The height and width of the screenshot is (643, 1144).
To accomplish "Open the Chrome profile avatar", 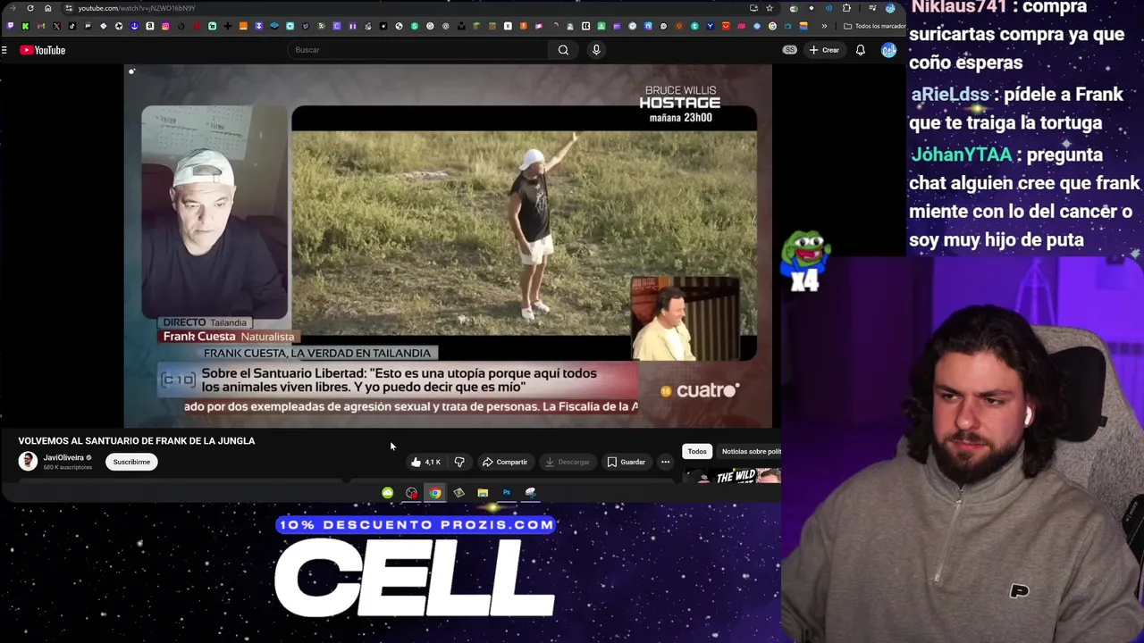I will [x=890, y=8].
